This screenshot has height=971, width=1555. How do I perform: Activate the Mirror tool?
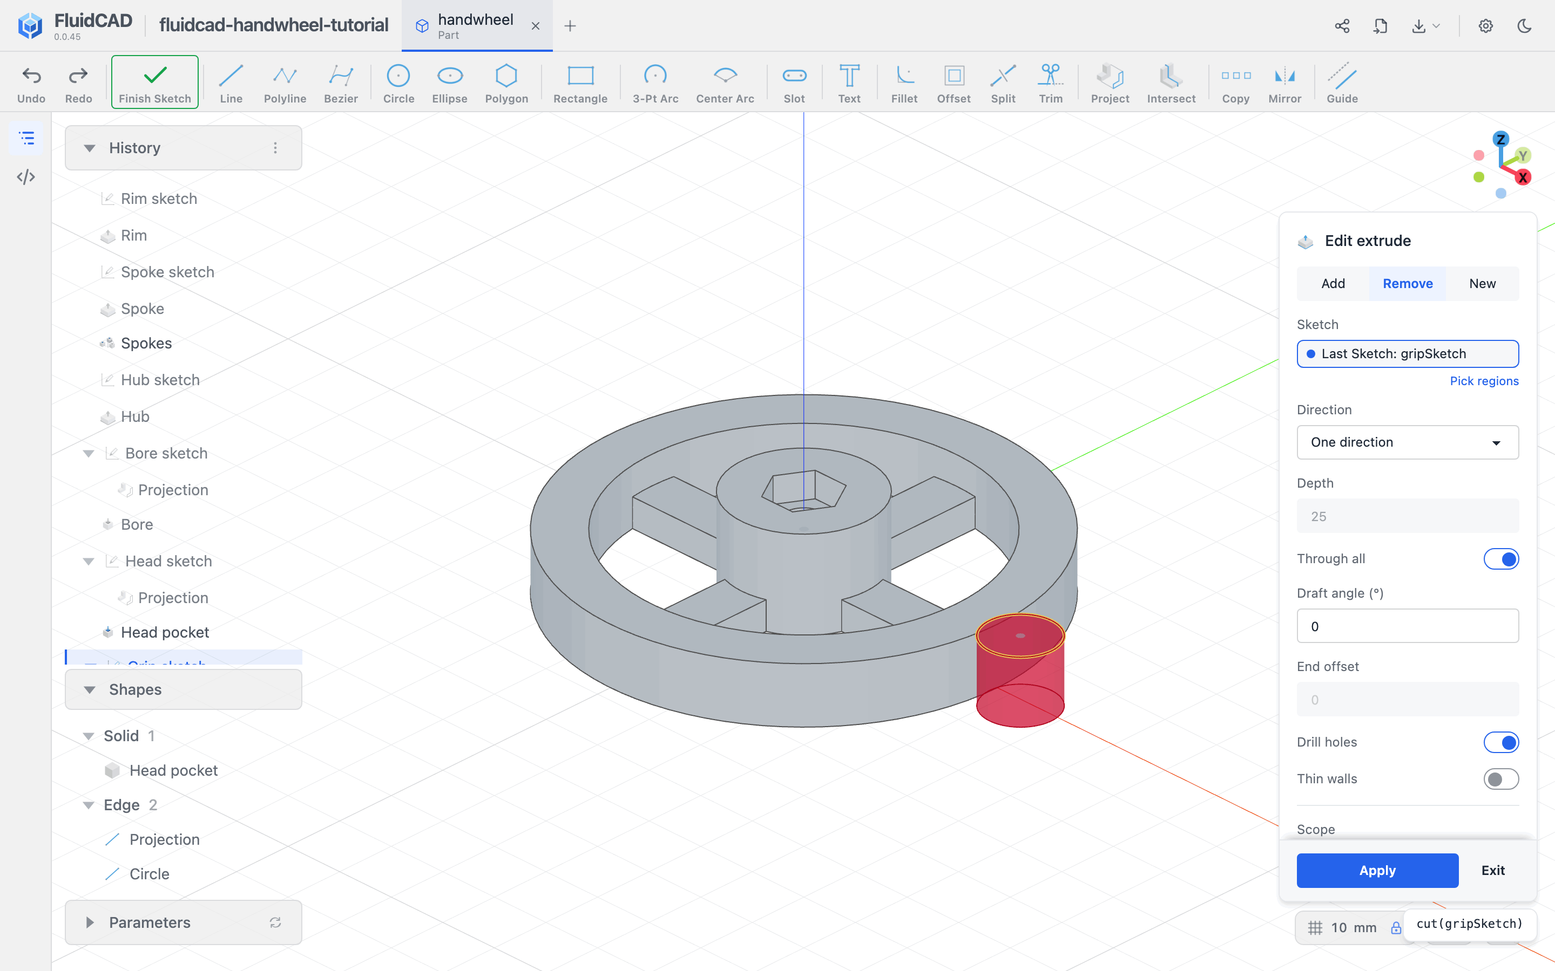click(1284, 84)
